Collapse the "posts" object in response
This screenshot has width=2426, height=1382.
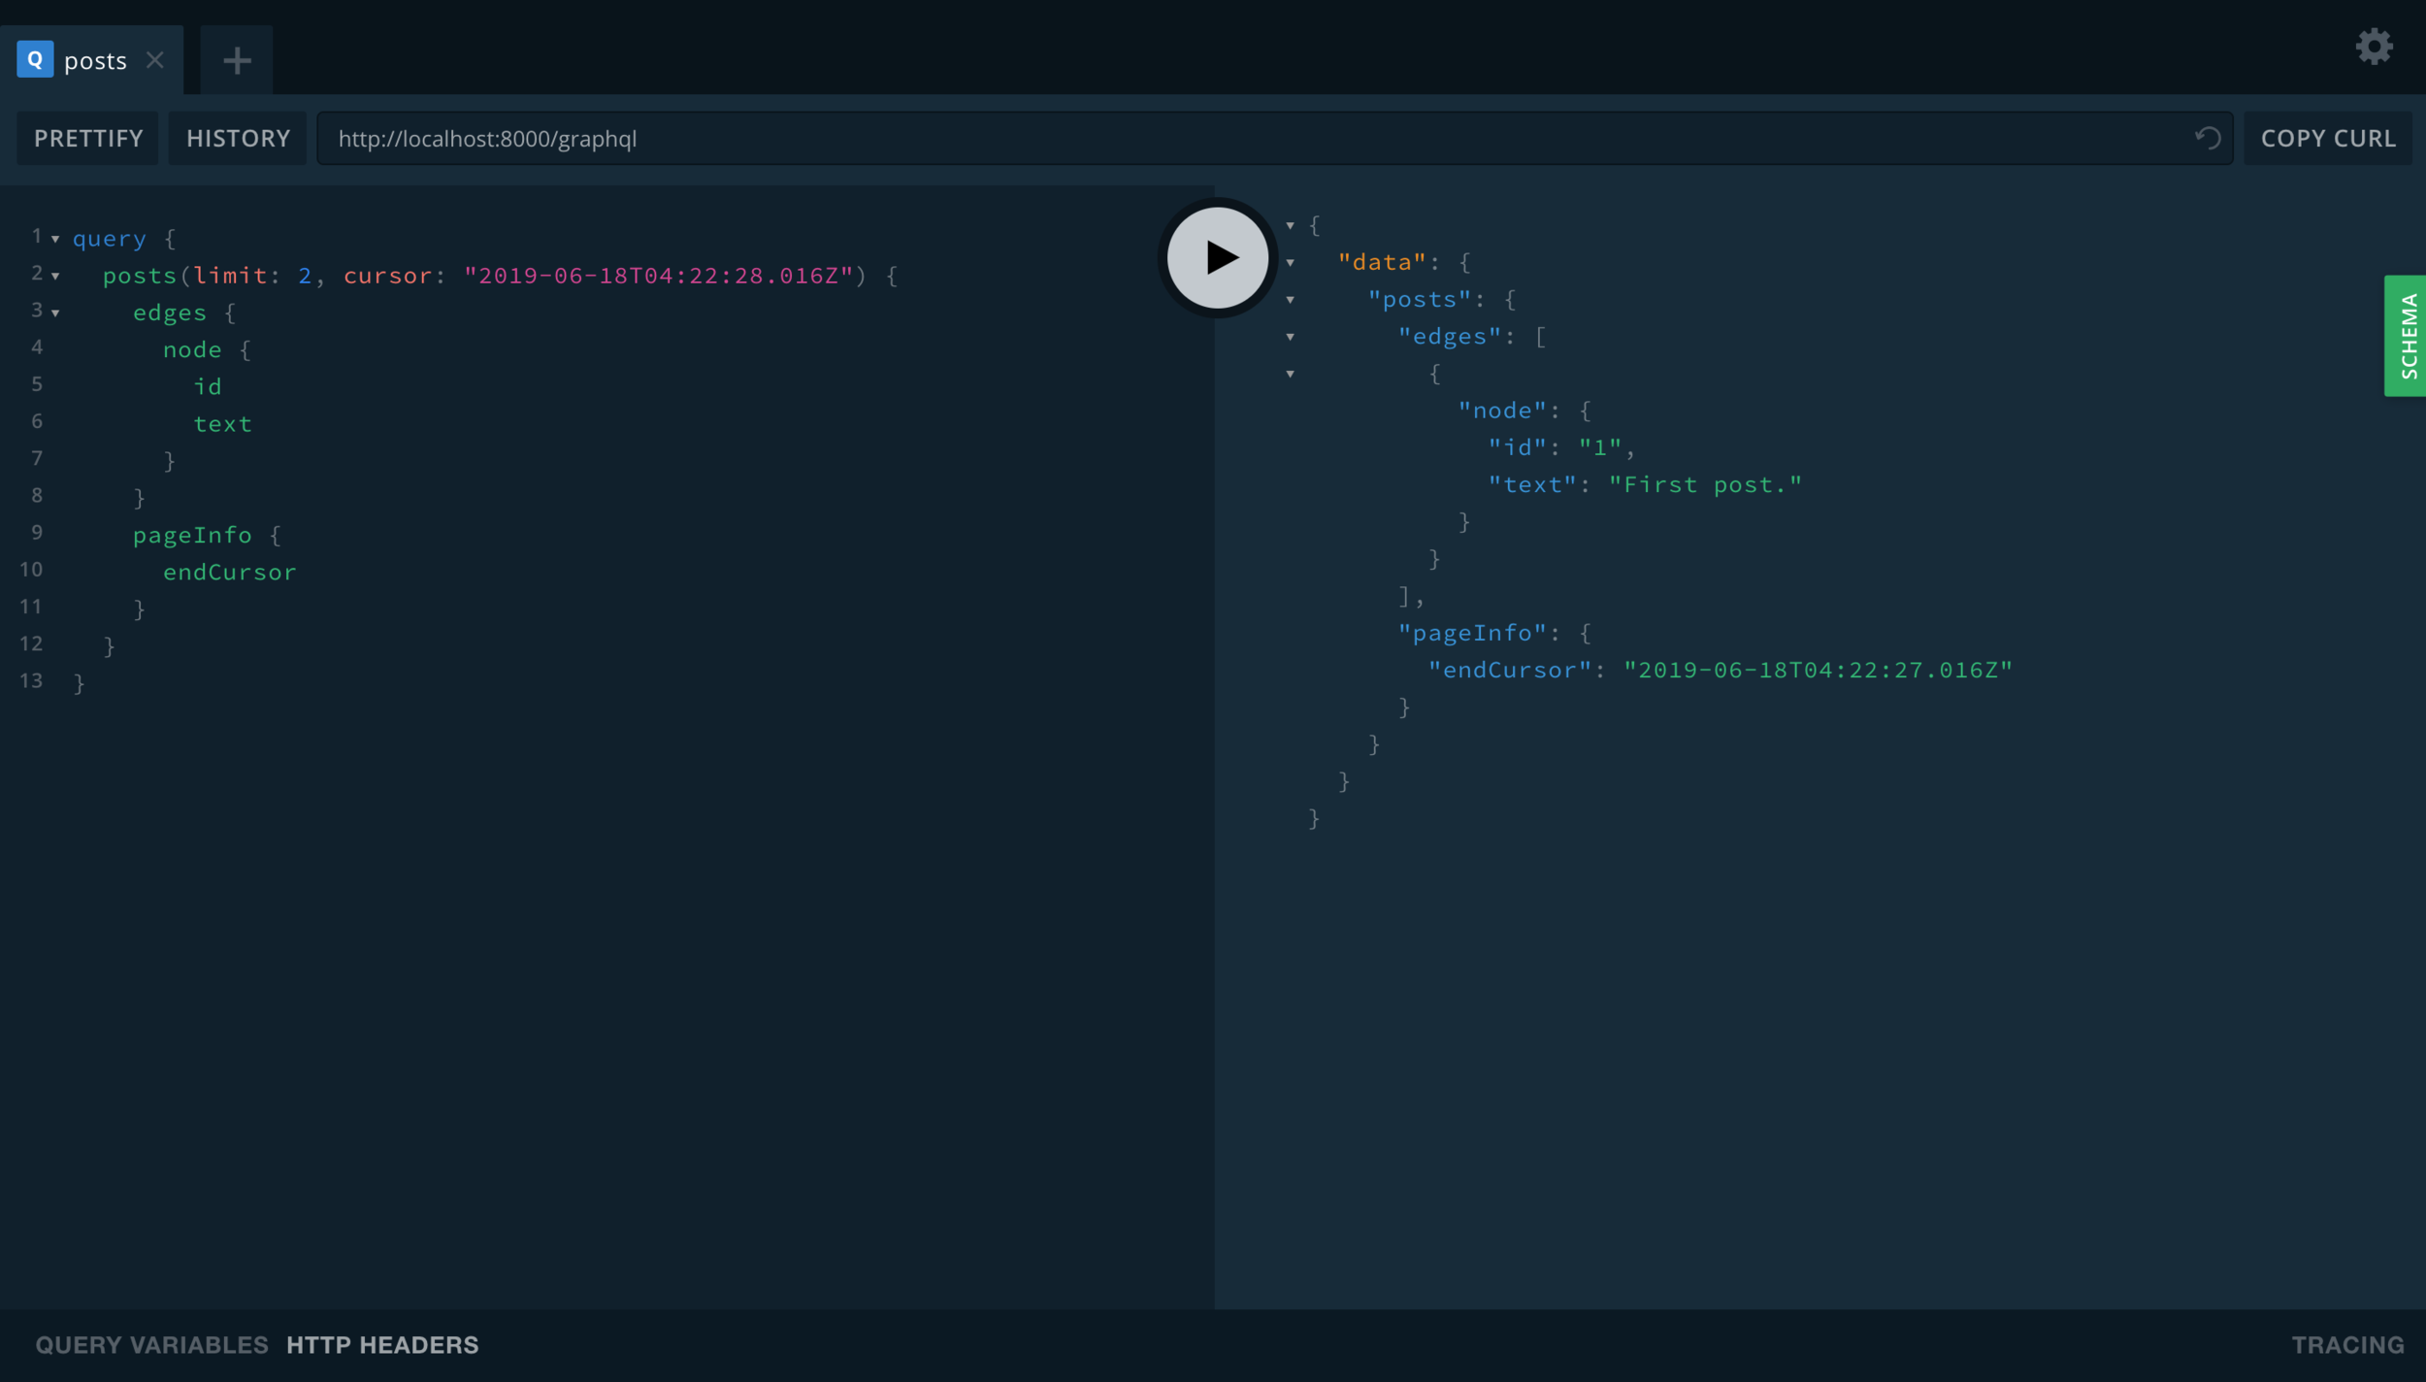click(1290, 300)
